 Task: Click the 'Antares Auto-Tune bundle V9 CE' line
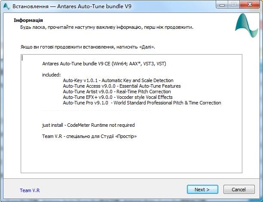(104, 64)
